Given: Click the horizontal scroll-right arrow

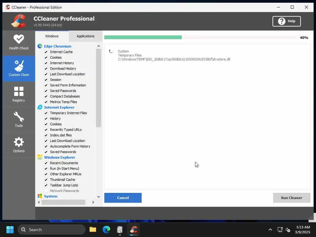Looking at the screenshot, I should click(x=93, y=202).
